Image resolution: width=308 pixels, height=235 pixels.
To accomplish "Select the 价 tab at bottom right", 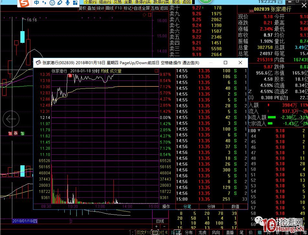I will point(250,232).
